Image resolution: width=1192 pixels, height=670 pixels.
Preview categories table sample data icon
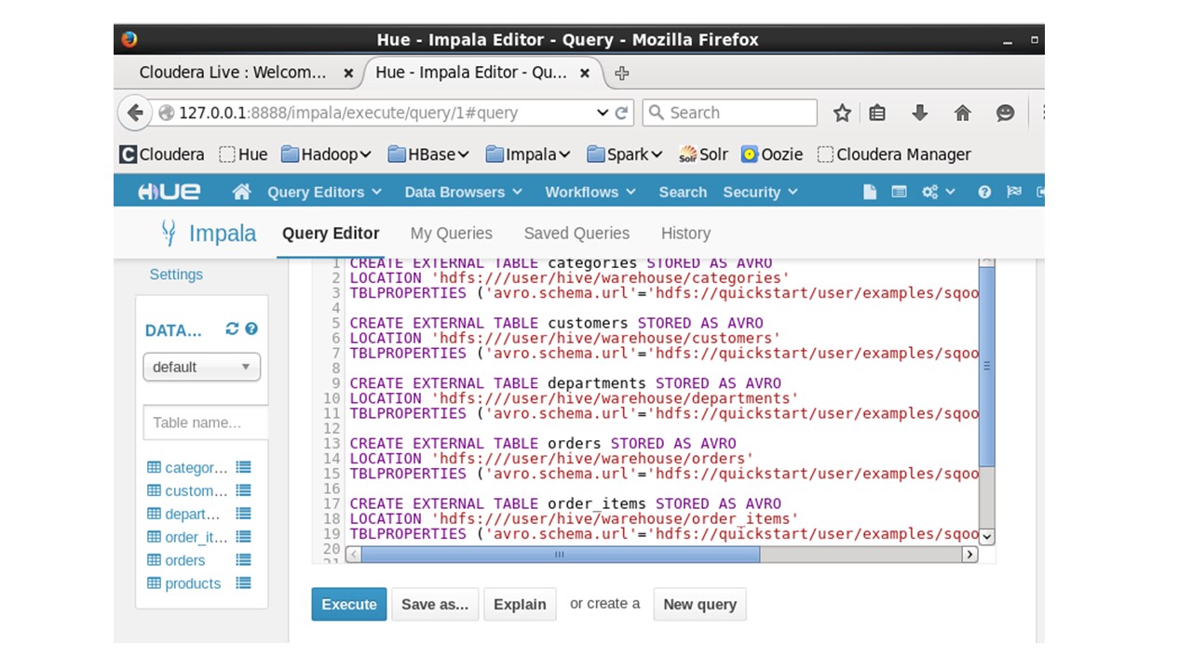[x=243, y=467]
